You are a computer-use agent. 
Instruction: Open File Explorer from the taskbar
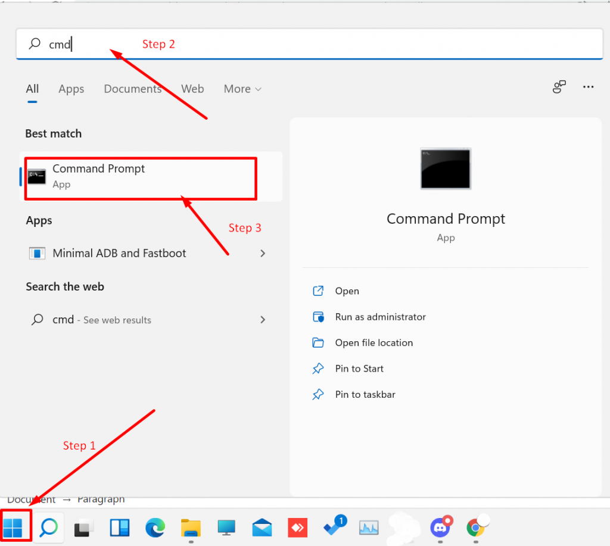[191, 528]
